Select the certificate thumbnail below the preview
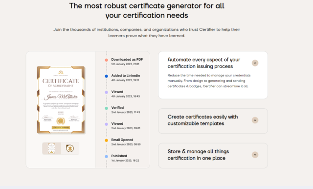Image resolution: width=313 pixels, height=189 pixels. [x=51, y=148]
